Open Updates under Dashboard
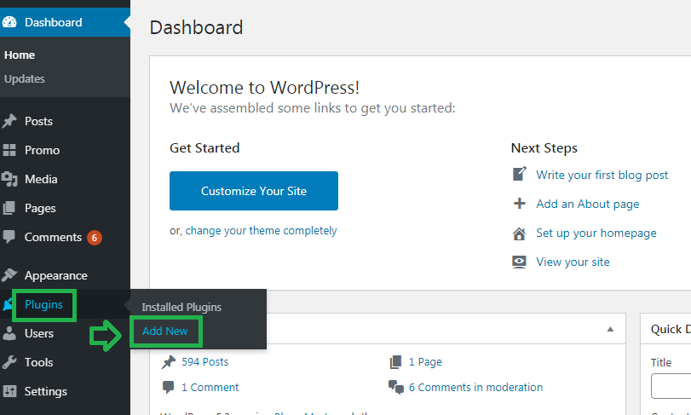The image size is (691, 415). pyautogui.click(x=25, y=78)
